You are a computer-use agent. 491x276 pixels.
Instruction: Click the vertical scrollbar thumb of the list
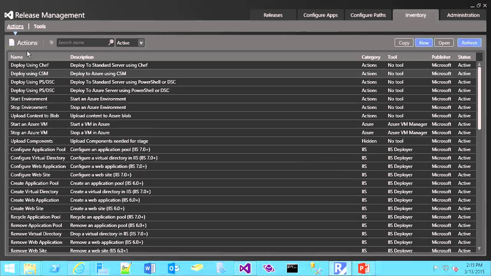click(479, 99)
